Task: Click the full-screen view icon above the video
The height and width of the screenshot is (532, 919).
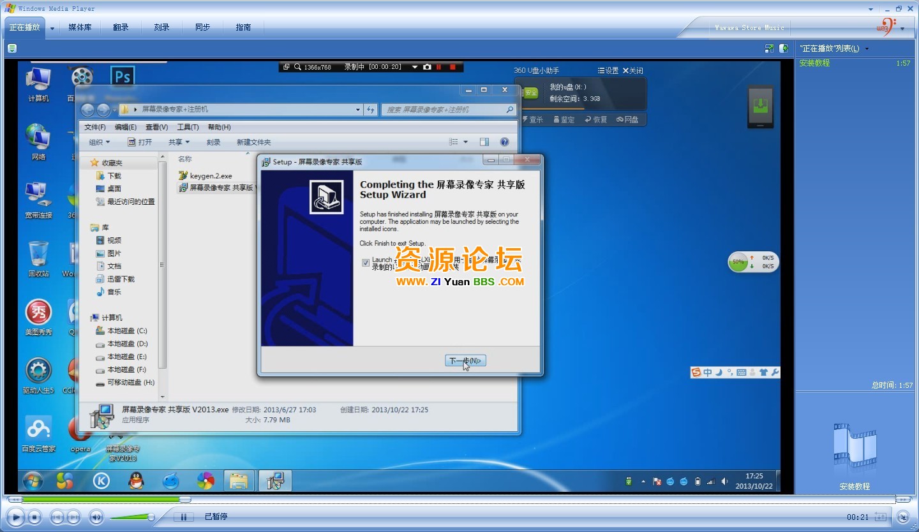Action: [770, 48]
